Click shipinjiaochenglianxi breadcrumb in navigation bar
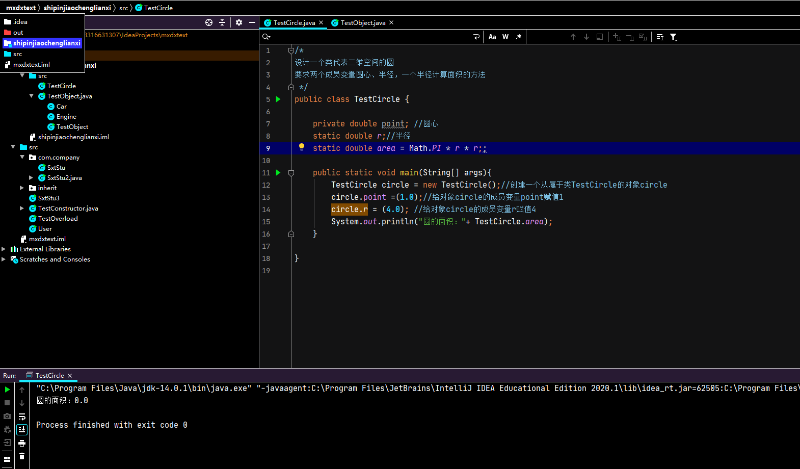This screenshot has width=800, height=469. pyautogui.click(x=77, y=8)
